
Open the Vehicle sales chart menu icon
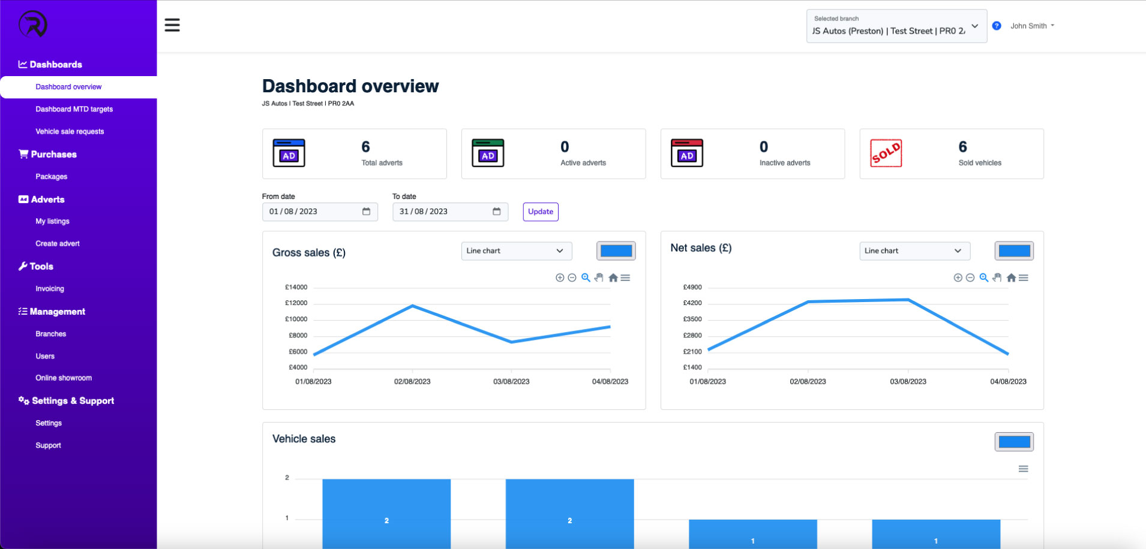point(1024,469)
